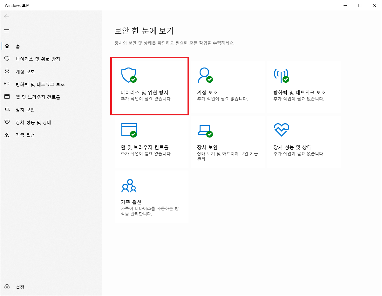Click the 바이러스 및 위협 방지 tile title
Viewport: 382px width, 296px height.
[144, 93]
